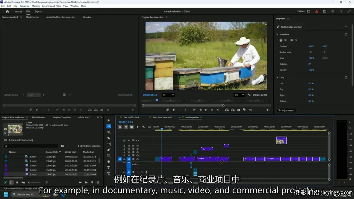Open the Sequence menu
This screenshot has height=199, width=354.
coord(25,6)
